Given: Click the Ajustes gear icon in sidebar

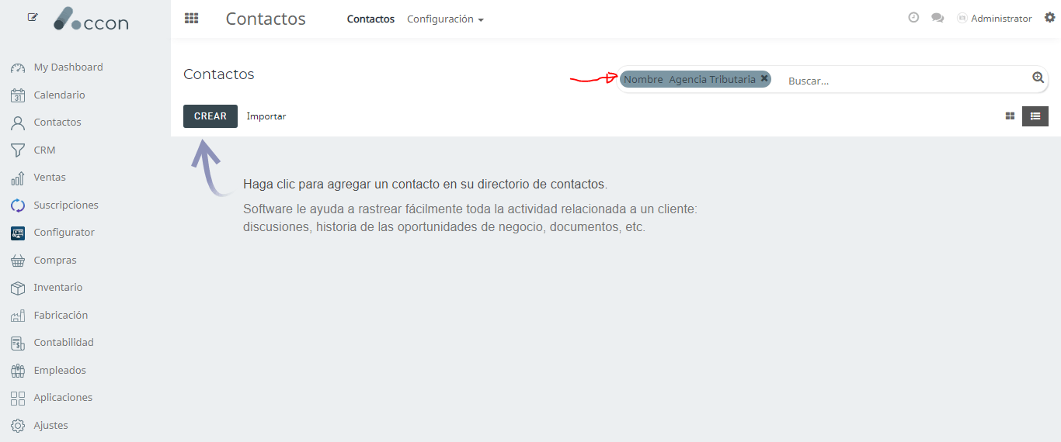Looking at the screenshot, I should click(x=18, y=426).
